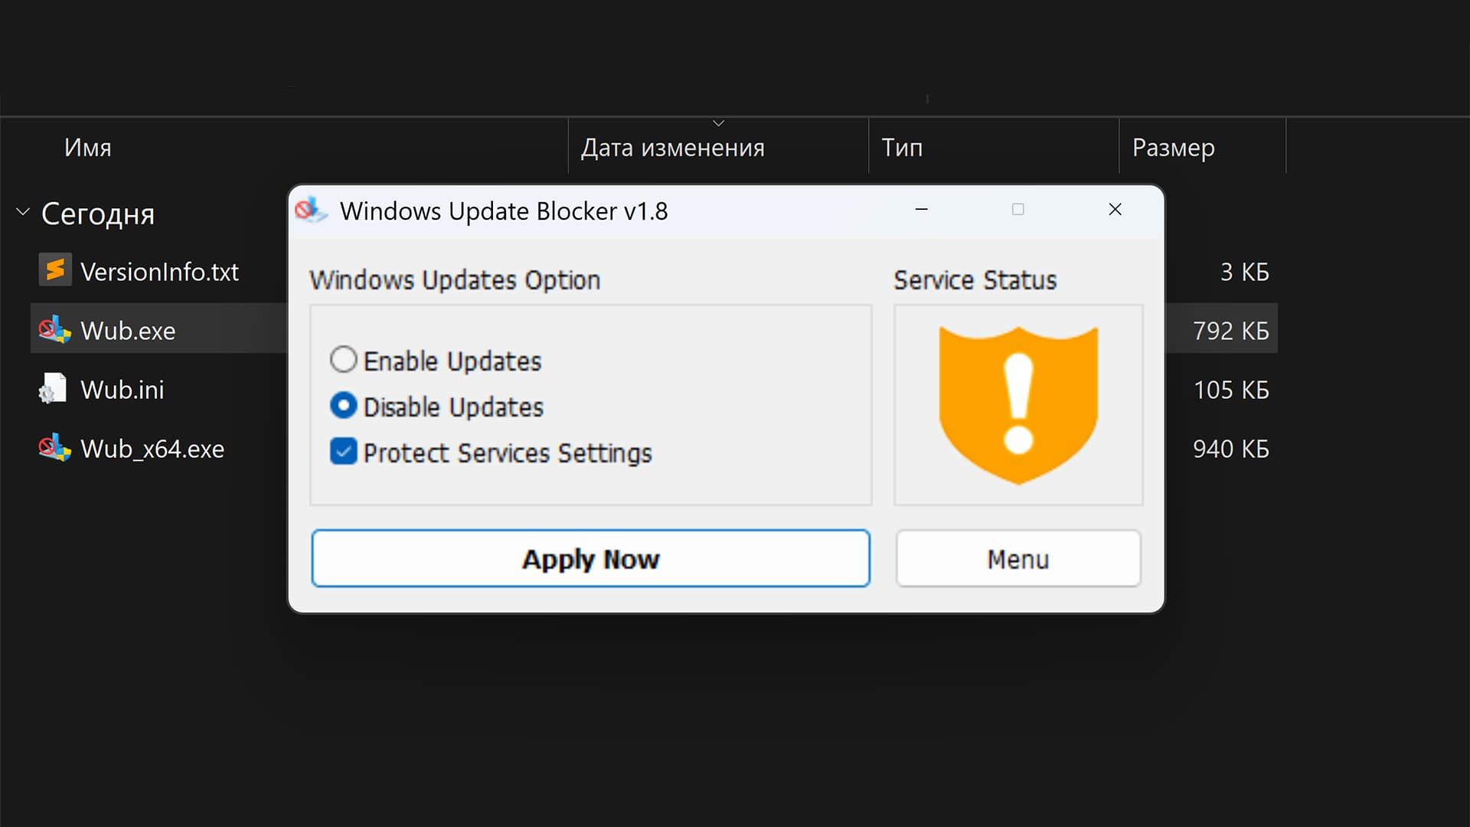
Task: Click the orange shield service status icon
Action: (x=1018, y=405)
